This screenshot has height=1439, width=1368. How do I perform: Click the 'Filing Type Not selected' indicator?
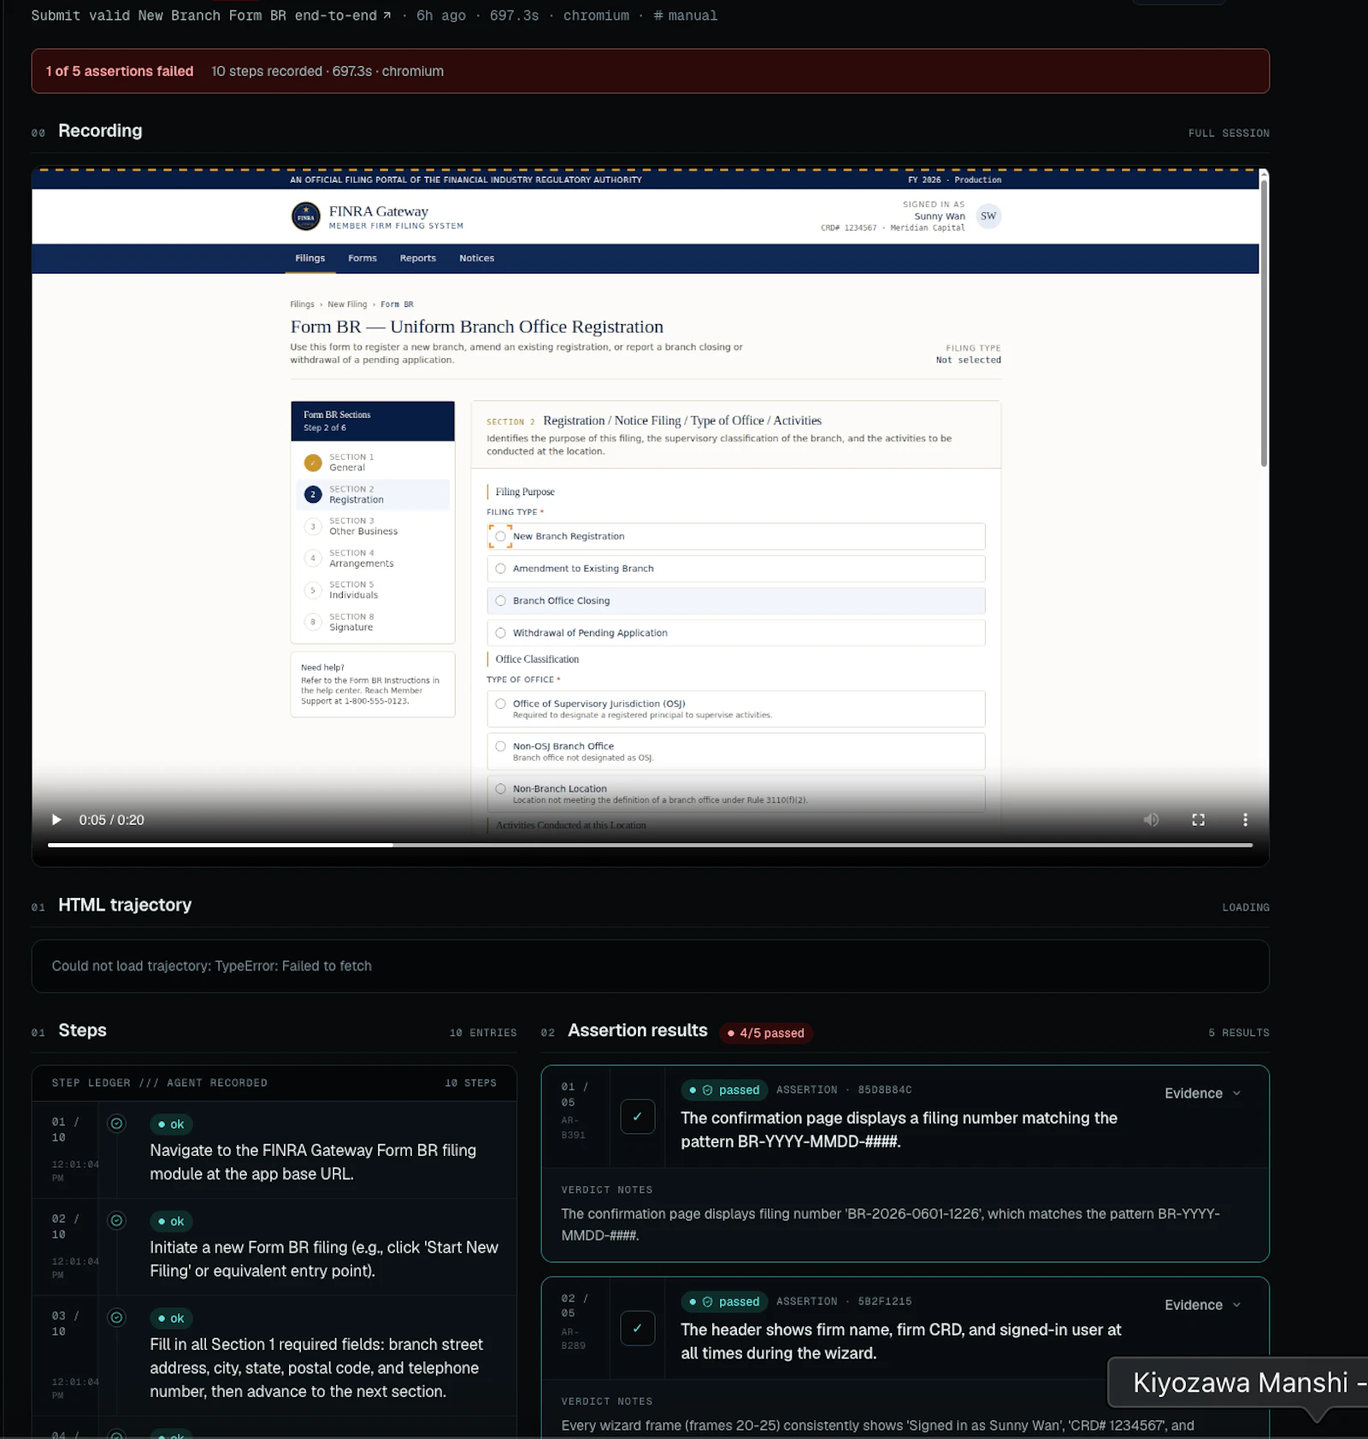tap(968, 354)
